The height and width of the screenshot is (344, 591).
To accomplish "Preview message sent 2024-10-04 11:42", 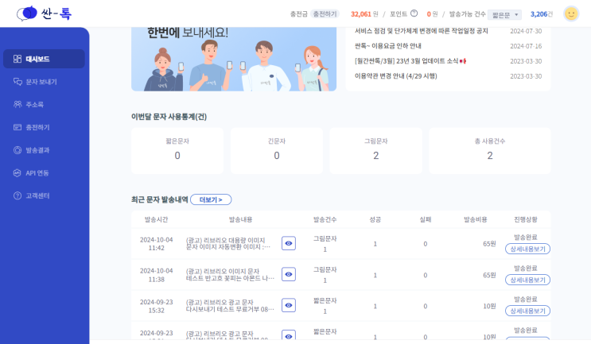I will coord(288,243).
